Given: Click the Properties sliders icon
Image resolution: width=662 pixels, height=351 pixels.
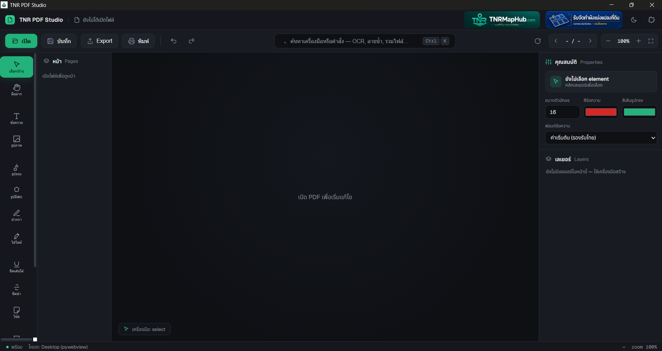Looking at the screenshot, I should click(x=548, y=62).
